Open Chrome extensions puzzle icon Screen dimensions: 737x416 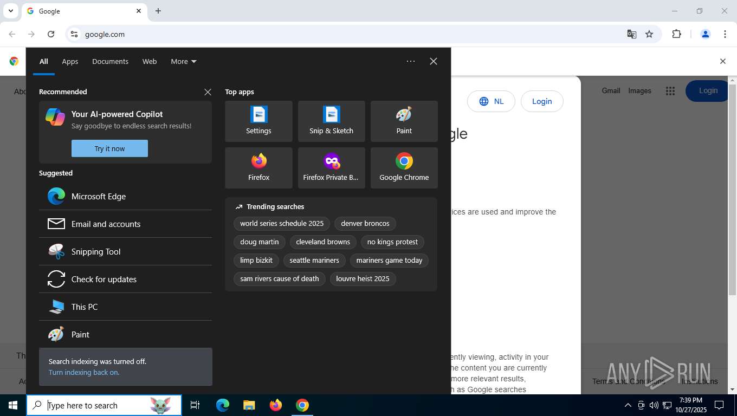click(x=676, y=34)
